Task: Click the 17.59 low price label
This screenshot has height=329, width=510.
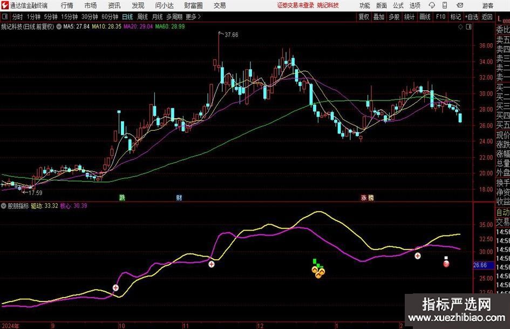Action: click(x=36, y=193)
